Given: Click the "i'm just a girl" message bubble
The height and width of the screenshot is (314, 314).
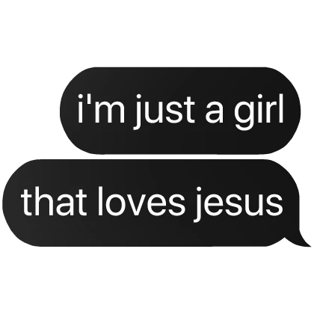Looking at the screenshot, I should tap(180, 111).
